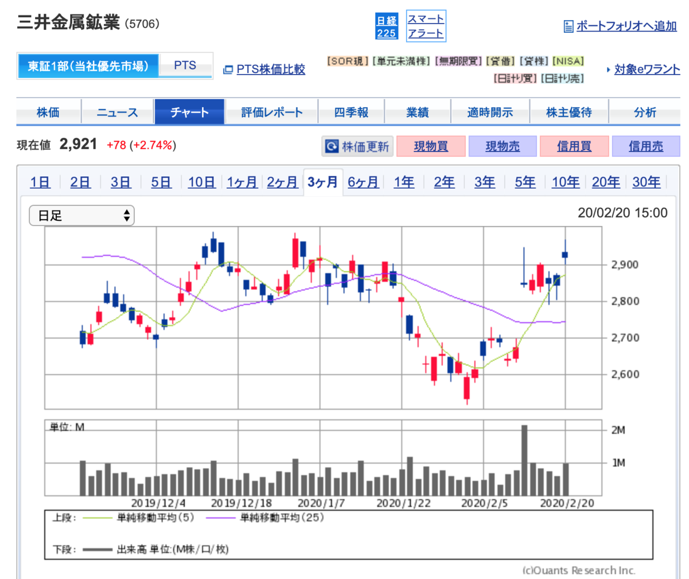This screenshot has width=689, height=579.
Task: Click the portfolio add document icon
Action: pos(568,26)
